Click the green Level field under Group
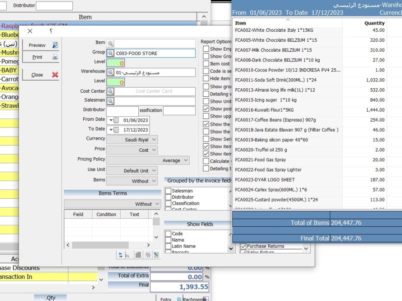The width and height of the screenshot is (402, 301). click(116, 63)
